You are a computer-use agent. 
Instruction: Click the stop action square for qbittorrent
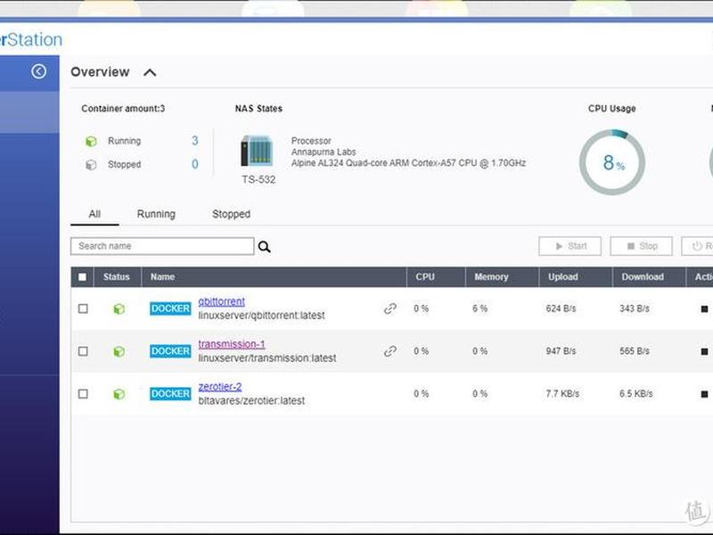(x=704, y=309)
